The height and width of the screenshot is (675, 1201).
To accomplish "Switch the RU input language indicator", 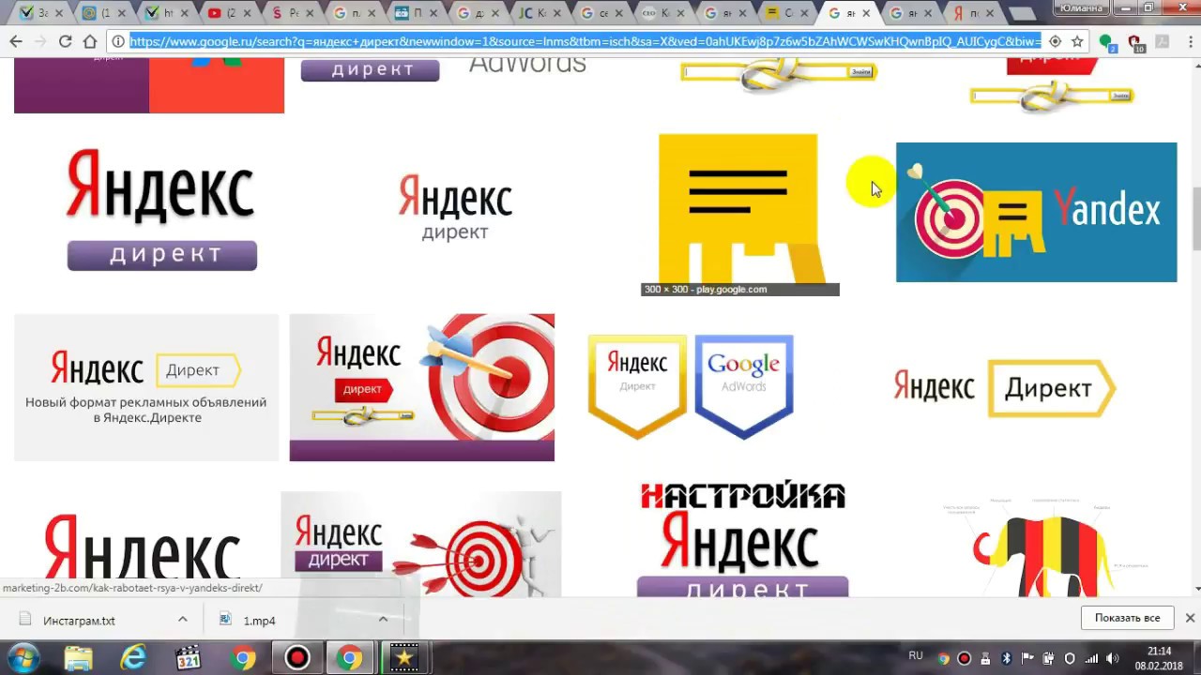I will pos(916,656).
